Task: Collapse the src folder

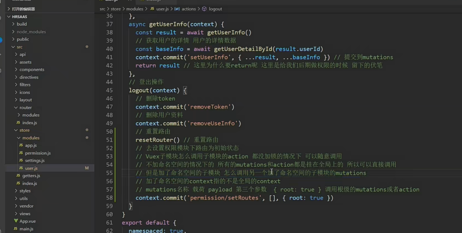Action: pyautogui.click(x=19, y=47)
